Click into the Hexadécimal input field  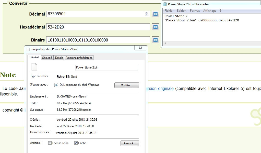click(x=98, y=27)
